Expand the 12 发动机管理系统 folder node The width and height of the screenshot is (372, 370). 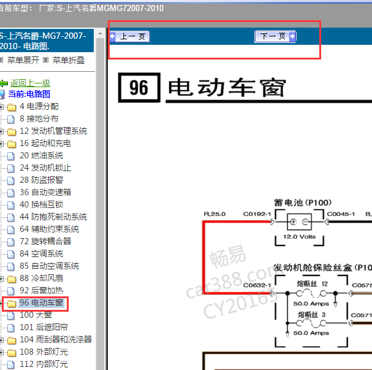(1, 131)
